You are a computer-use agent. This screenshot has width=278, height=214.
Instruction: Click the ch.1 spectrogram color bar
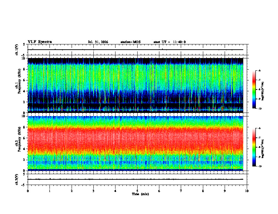tap(254, 90)
